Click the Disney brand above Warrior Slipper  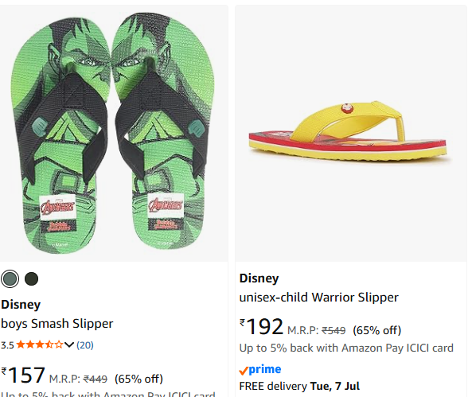tap(259, 278)
